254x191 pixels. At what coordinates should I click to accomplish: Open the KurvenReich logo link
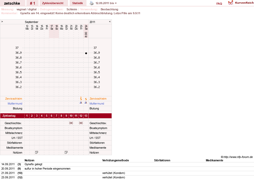coord(241,3)
